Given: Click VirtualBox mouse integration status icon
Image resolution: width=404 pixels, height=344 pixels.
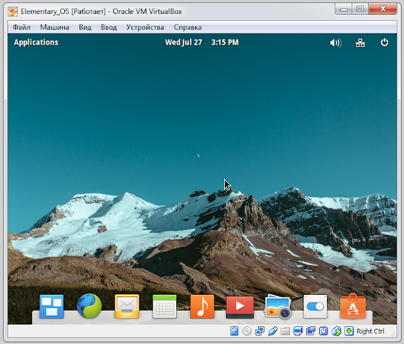Looking at the screenshot, I should click(x=336, y=331).
